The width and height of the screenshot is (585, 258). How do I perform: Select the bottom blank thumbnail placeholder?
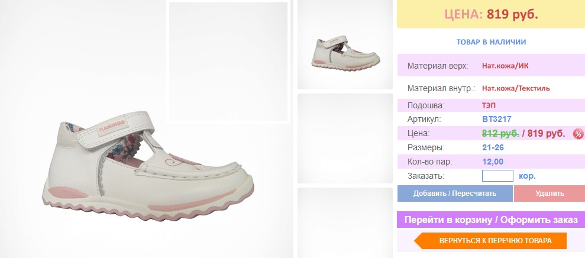[x=345, y=223]
